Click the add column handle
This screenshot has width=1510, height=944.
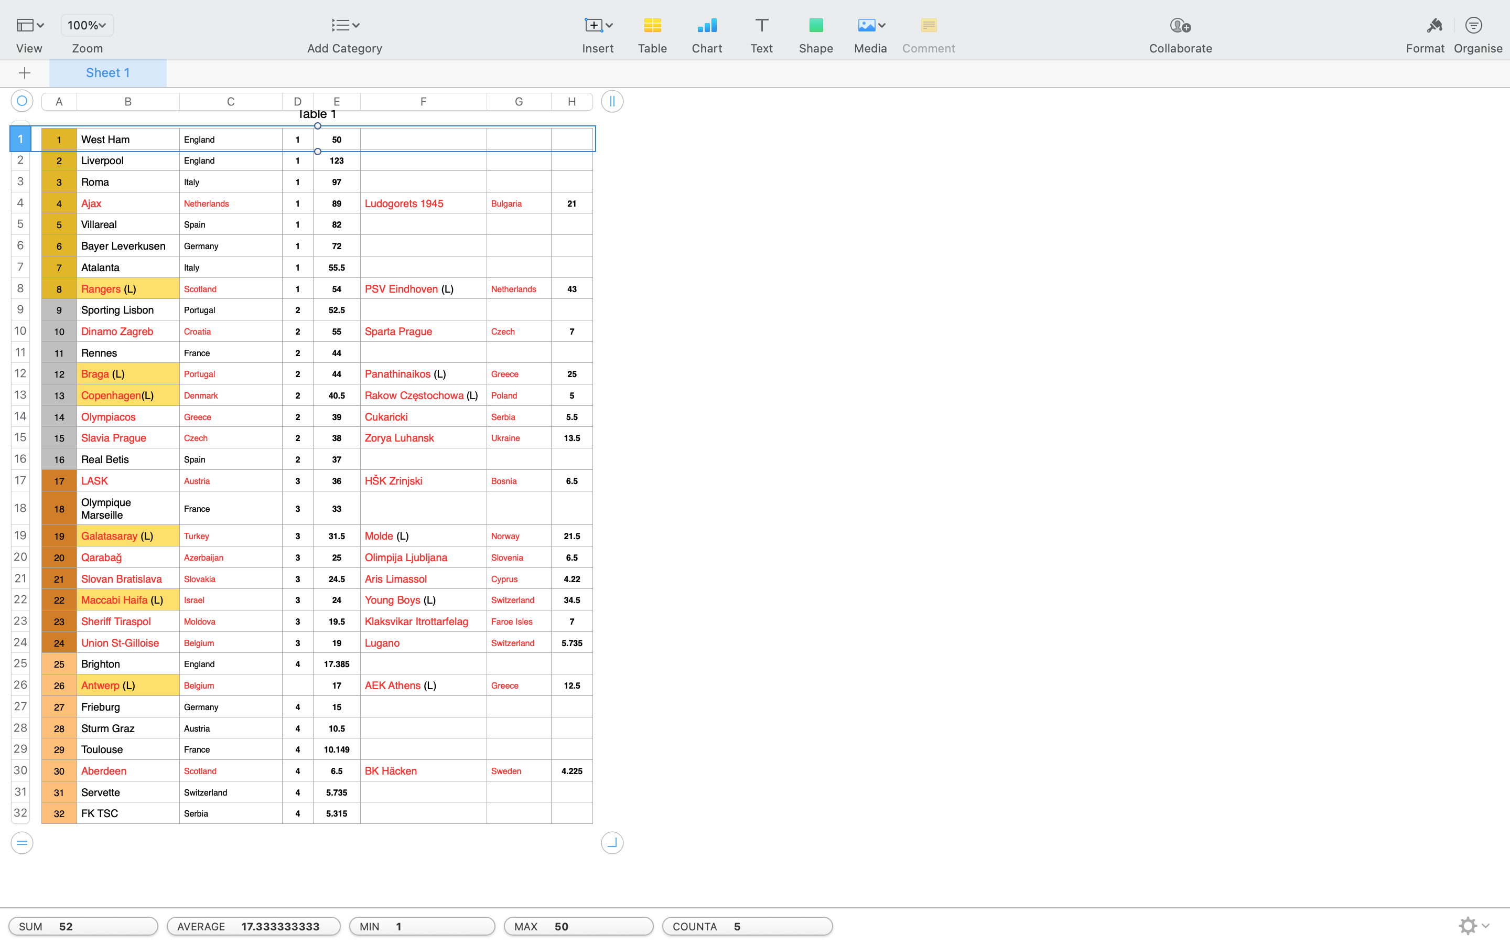pyautogui.click(x=612, y=101)
